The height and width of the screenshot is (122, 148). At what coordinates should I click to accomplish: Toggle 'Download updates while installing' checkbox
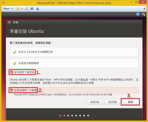(x=11, y=72)
